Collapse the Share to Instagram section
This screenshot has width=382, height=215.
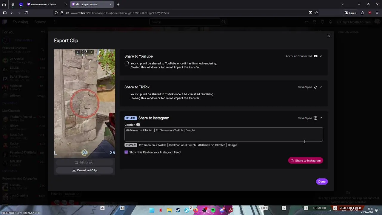(321, 118)
